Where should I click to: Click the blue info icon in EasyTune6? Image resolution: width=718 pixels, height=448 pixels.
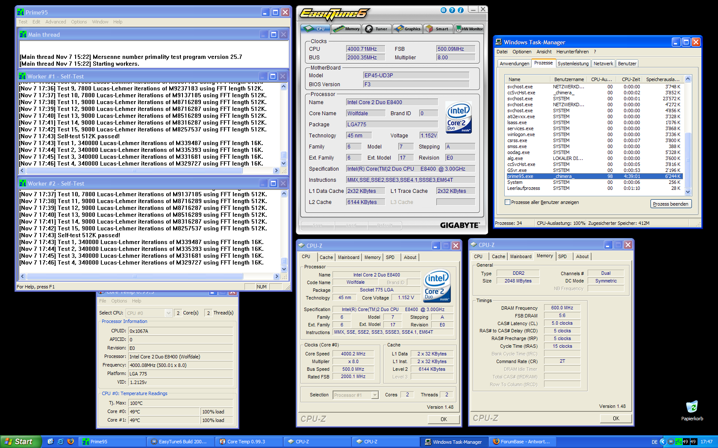(461, 10)
